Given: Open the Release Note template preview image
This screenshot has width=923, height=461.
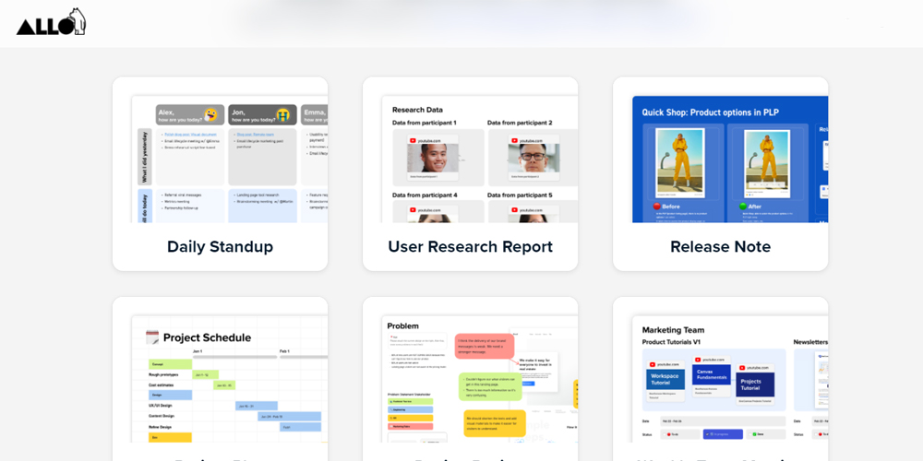Looking at the screenshot, I should pos(720,158).
